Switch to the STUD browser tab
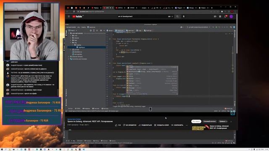The image size is (269, 151). click(132, 8)
